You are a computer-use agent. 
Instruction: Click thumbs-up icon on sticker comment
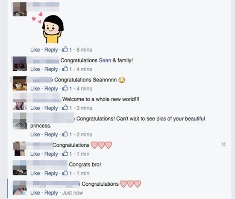click(65, 49)
